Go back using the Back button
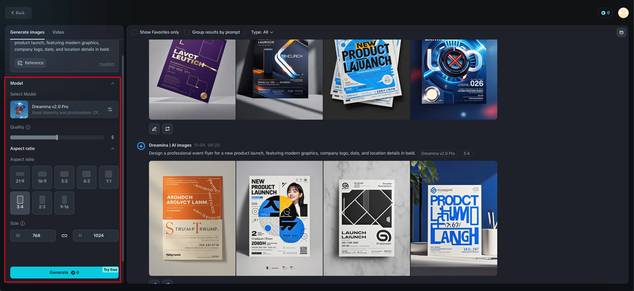Viewport: 634px width, 291px height. click(18, 13)
